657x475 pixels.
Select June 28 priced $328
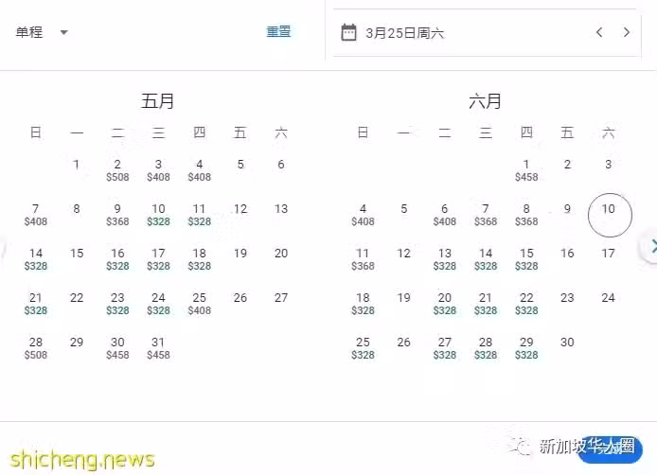tap(486, 348)
